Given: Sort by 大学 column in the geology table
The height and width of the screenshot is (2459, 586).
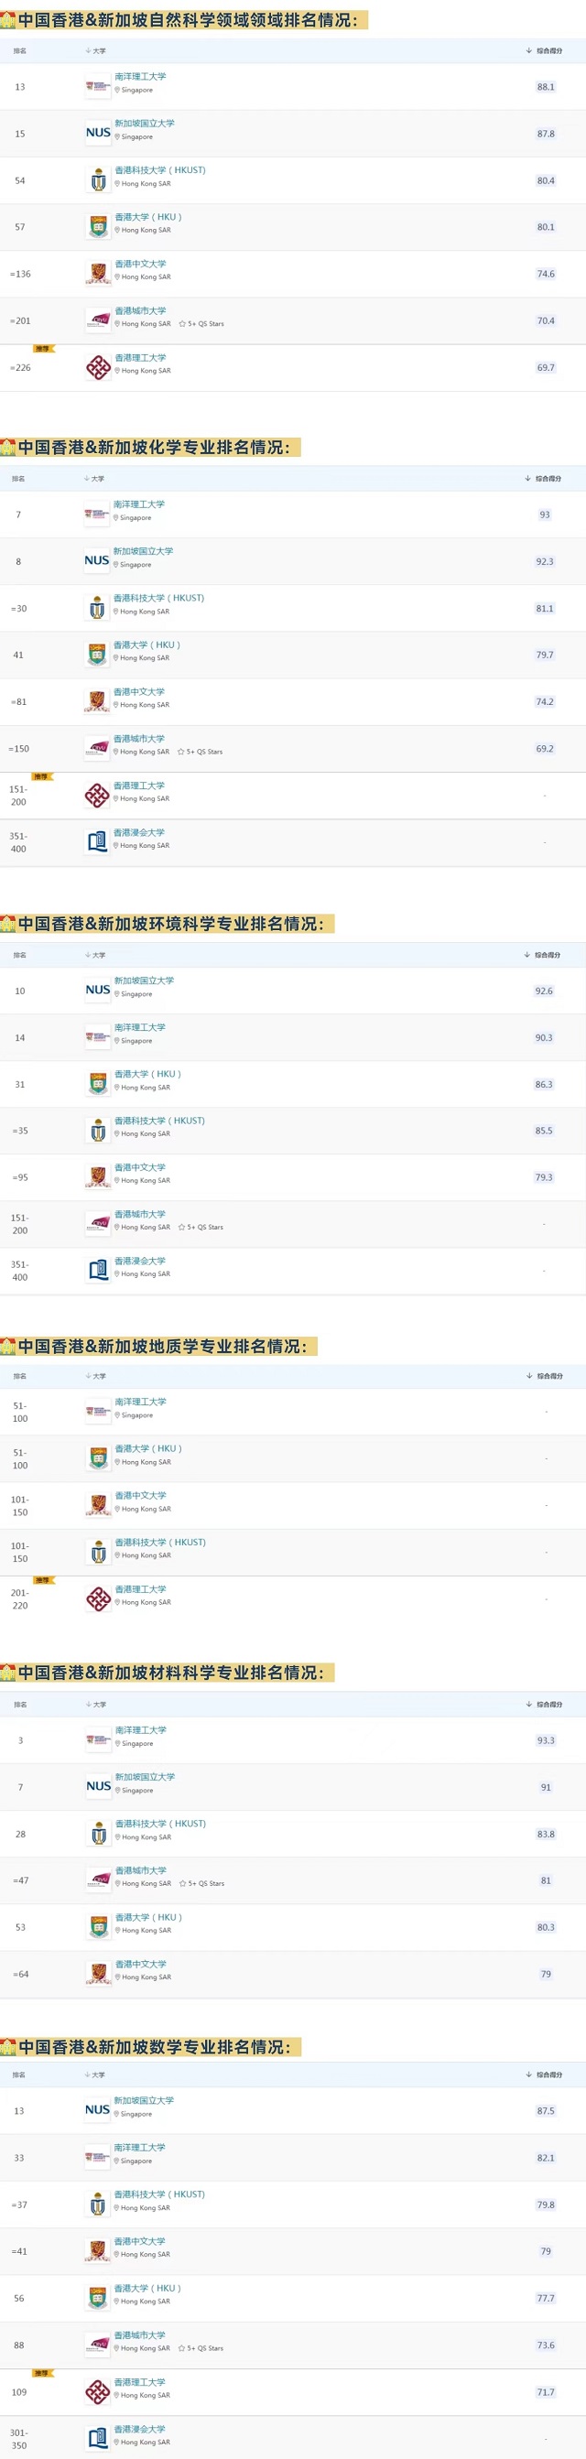Looking at the screenshot, I should click(95, 1377).
